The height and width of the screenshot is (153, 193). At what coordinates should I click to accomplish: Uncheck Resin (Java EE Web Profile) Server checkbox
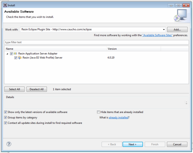tap(16, 58)
